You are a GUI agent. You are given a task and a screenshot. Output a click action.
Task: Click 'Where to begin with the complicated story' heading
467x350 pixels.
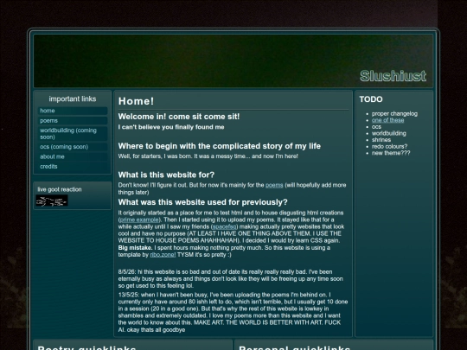click(x=219, y=146)
